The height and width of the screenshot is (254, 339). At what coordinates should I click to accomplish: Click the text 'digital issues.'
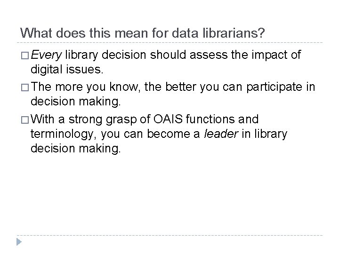tap(67, 70)
